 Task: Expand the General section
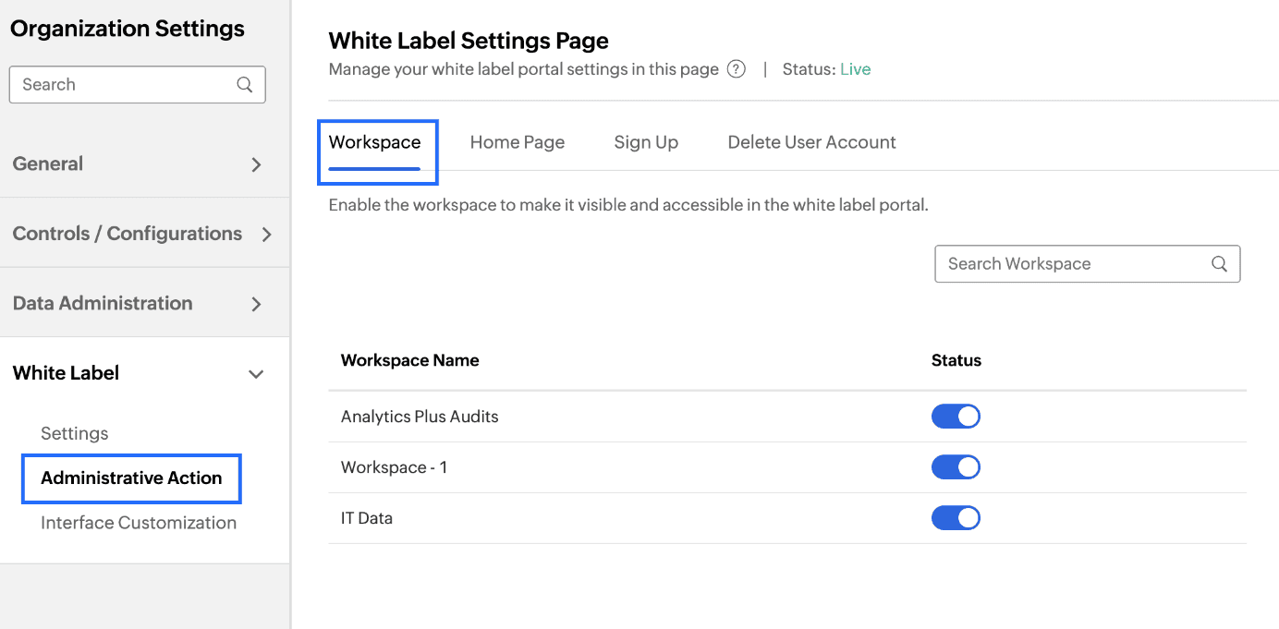(256, 164)
